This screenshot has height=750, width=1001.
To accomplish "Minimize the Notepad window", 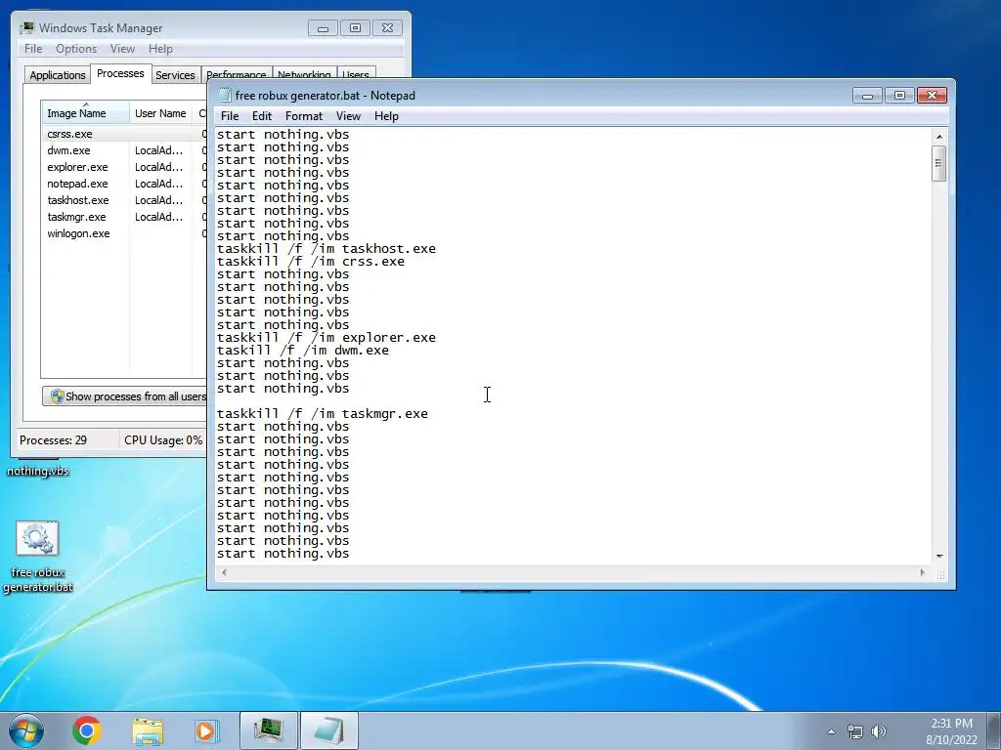I will coord(867,96).
